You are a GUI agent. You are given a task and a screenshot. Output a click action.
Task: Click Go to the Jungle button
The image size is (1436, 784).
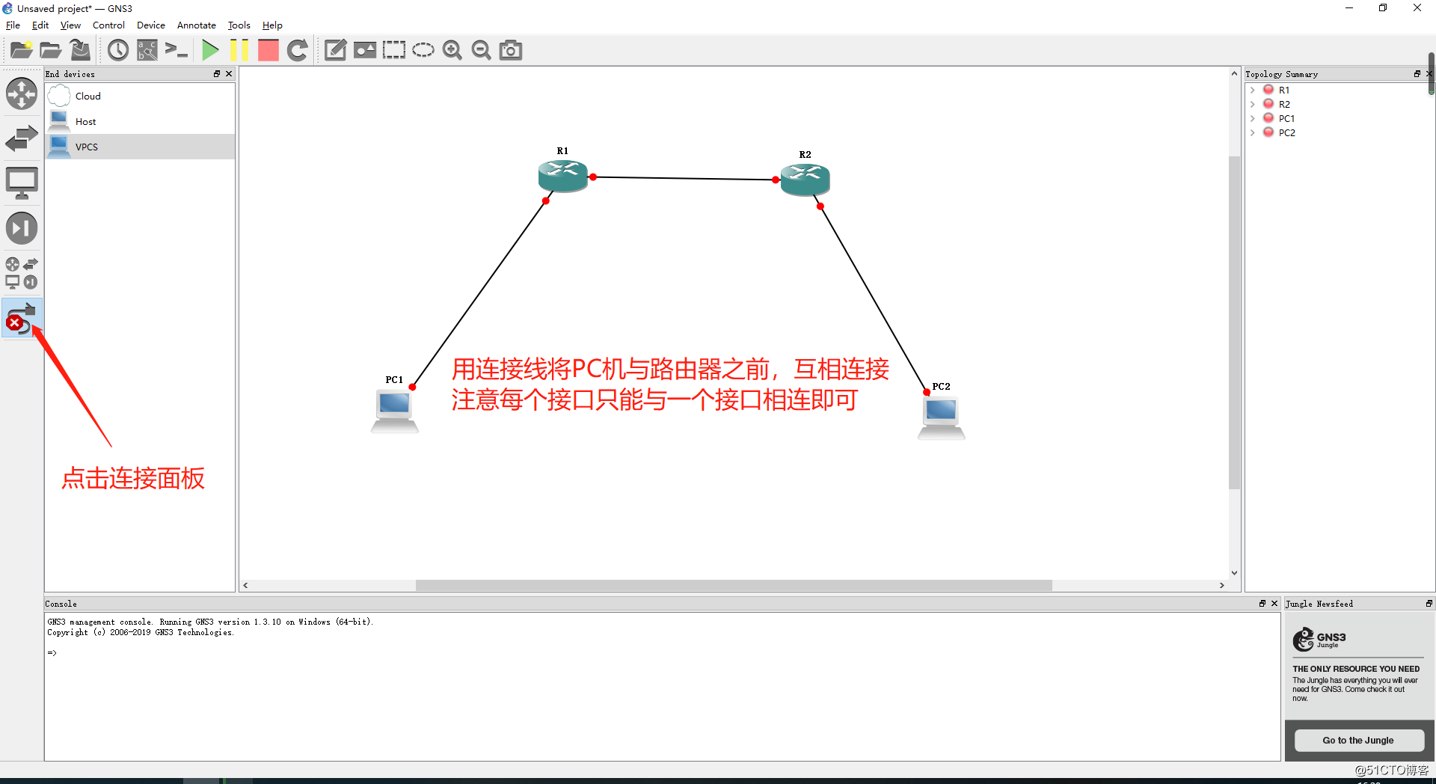1358,741
